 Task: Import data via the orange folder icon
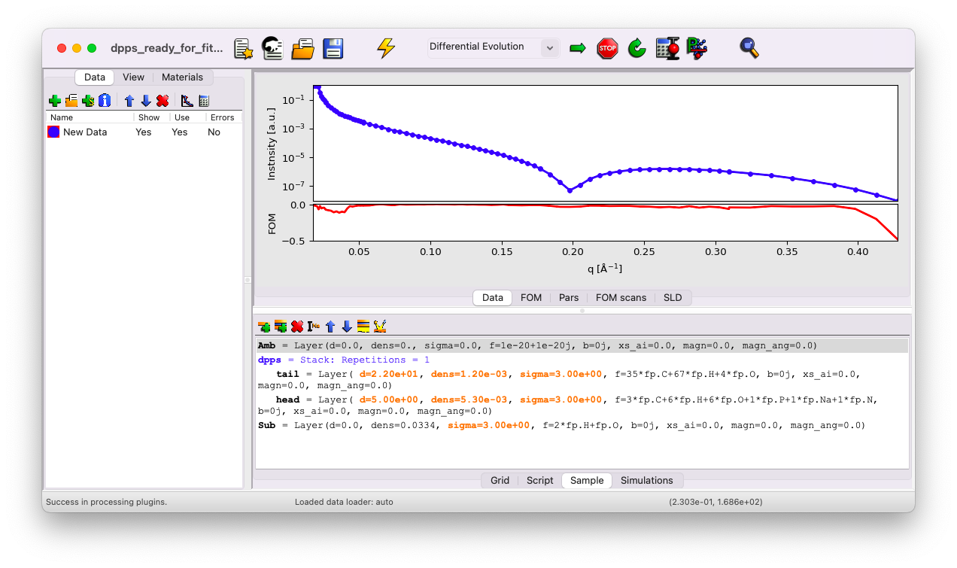[x=71, y=100]
